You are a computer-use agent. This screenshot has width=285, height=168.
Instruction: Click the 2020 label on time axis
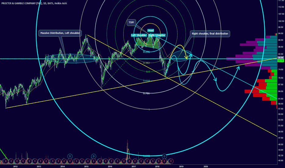pyautogui.click(x=206, y=166)
